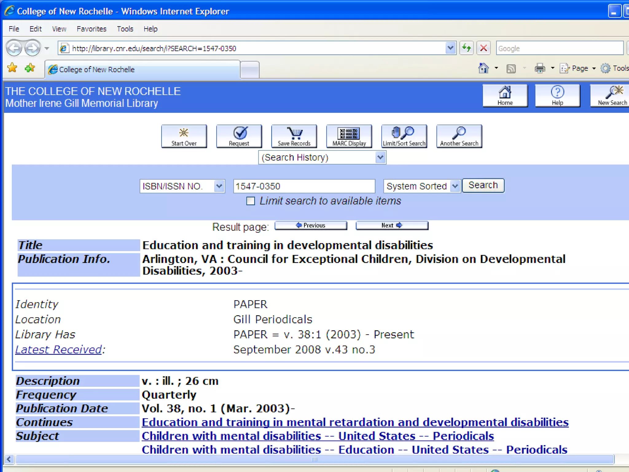This screenshot has height=472, width=629.
Task: Open the System Sorted dropdown
Action: (422, 186)
